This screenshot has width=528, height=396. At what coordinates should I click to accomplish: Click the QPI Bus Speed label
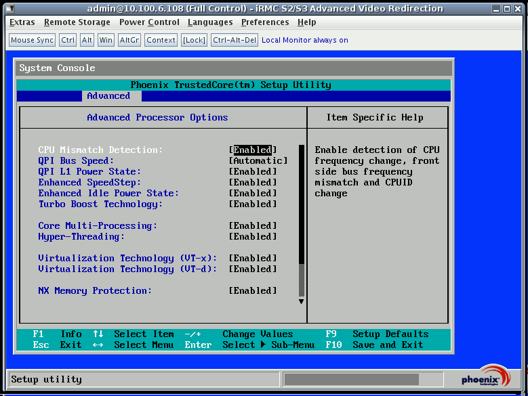(x=76, y=160)
